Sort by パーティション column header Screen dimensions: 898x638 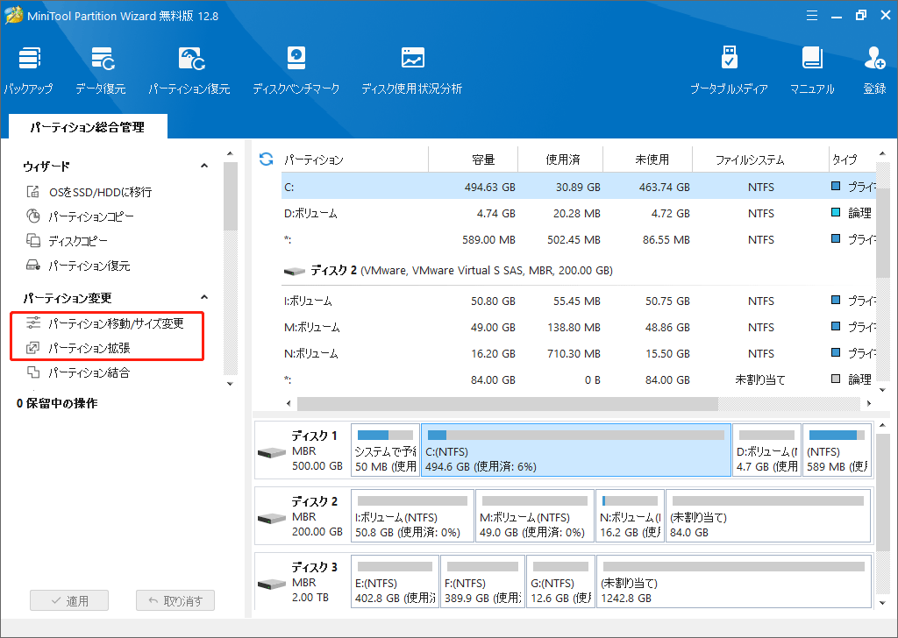(x=354, y=159)
